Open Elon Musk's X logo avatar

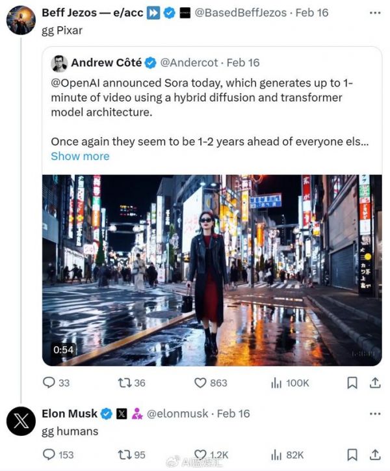click(x=20, y=421)
